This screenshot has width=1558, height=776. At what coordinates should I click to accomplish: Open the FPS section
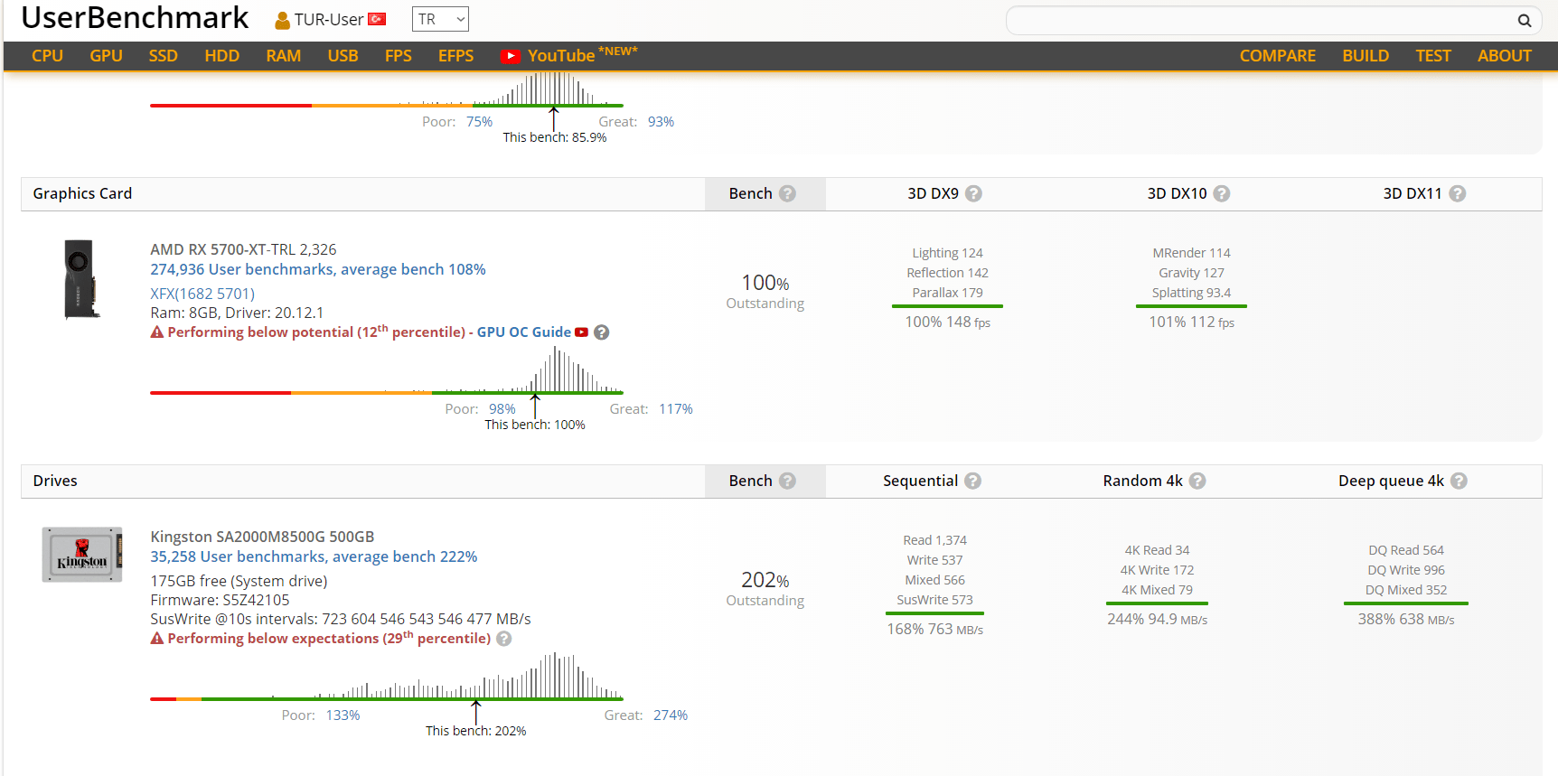coord(399,56)
